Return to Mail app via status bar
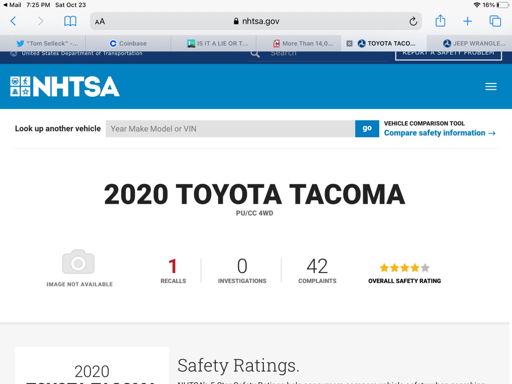The width and height of the screenshot is (512, 384). tap(12, 5)
